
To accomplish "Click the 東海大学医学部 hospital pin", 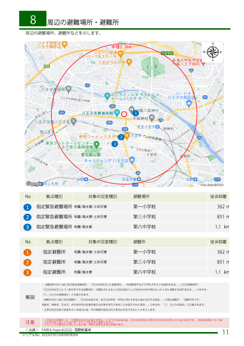I will coord(203,62).
